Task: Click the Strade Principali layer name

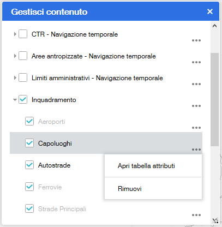Action: tap(62, 209)
